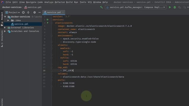
Task: Click the version: '3.7' line
Action: 61,16
